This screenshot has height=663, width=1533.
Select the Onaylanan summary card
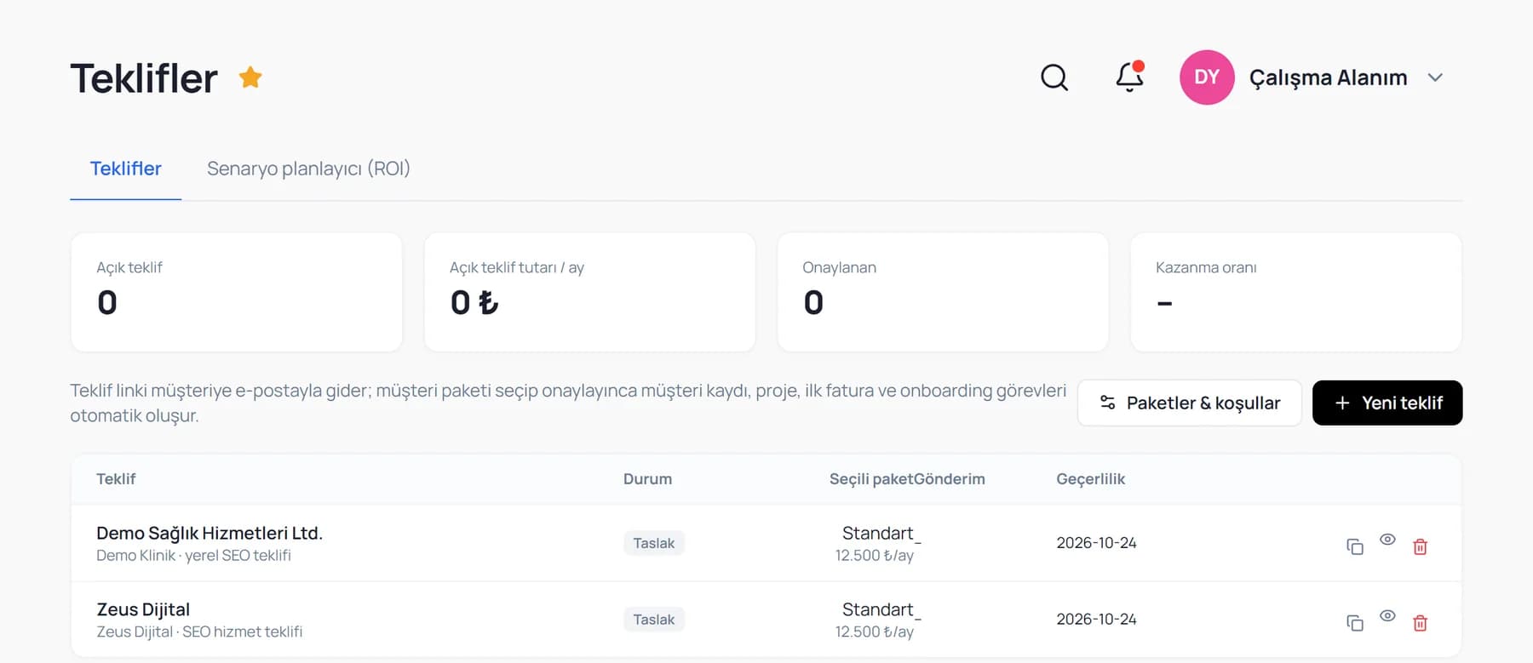coord(943,292)
